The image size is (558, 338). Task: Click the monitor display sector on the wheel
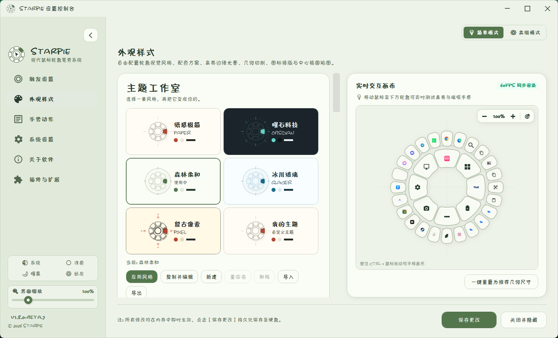click(426, 167)
